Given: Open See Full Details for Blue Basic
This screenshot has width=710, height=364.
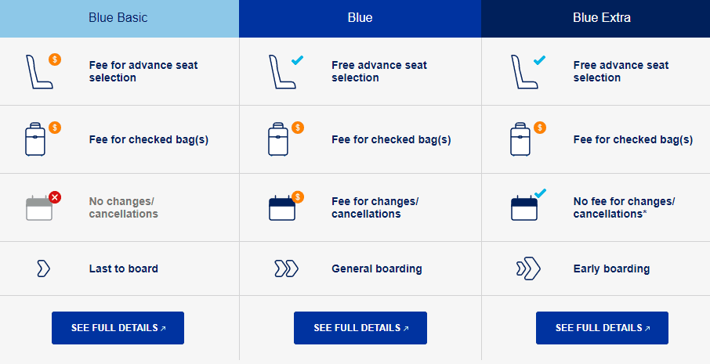Looking at the screenshot, I should coord(118,328).
